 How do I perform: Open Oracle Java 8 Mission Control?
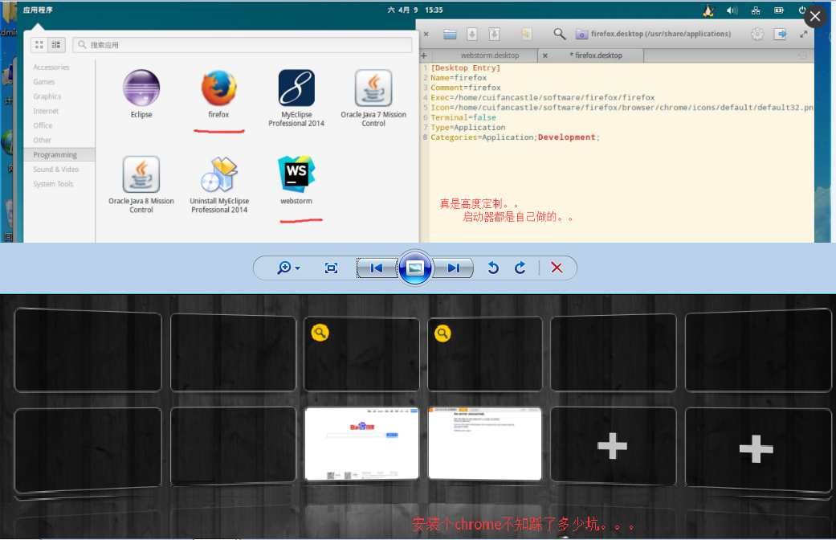point(141,185)
